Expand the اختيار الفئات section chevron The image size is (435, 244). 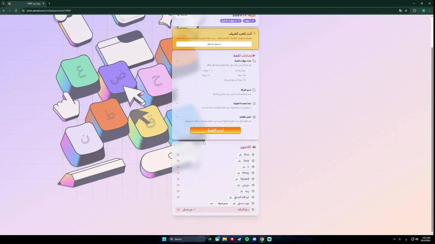tap(177, 117)
